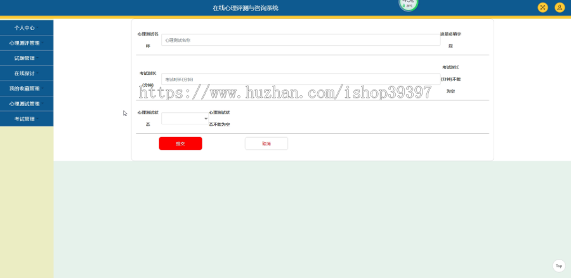Viewport: 571px width, 278px height.
Task: Expand the 试题管理 sidebar menu
Action: (27, 58)
